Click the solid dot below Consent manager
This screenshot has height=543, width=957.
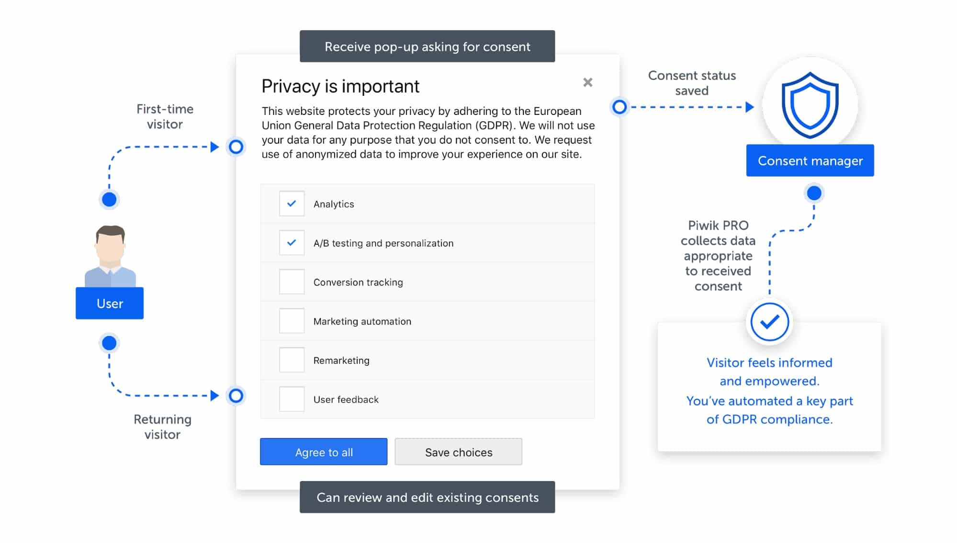tap(814, 193)
